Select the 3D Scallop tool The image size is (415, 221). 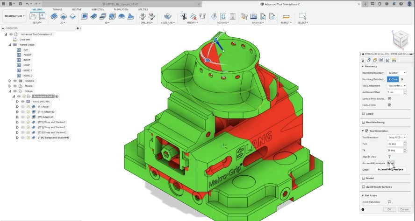pos(122,16)
